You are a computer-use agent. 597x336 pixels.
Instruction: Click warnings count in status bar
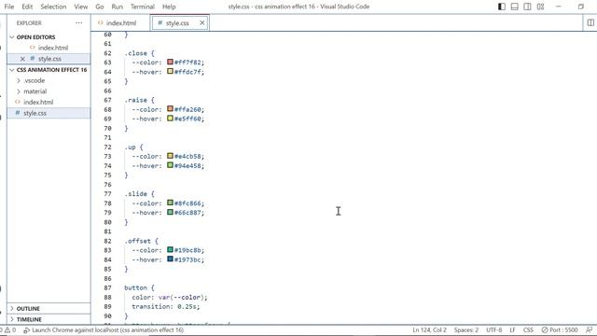coord(10,329)
